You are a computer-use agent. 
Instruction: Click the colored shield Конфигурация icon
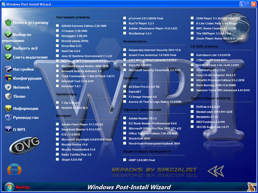[x=8, y=78]
